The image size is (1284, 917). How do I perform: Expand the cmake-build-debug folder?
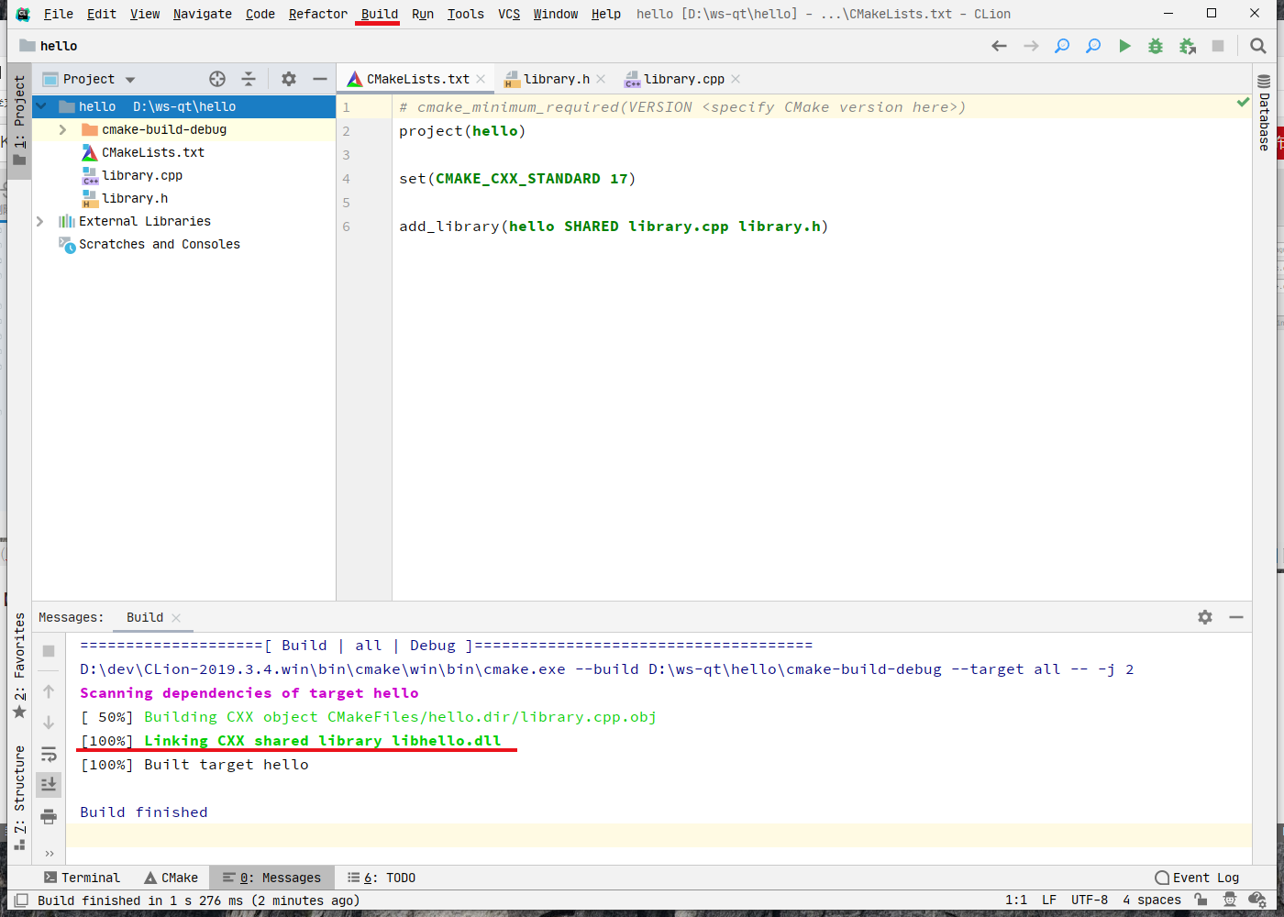(63, 129)
